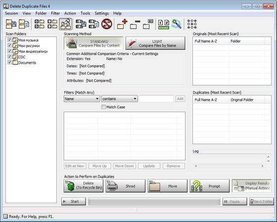Click the remove folder icon with minus sign
The height and width of the screenshot is (222, 277).
(x=135, y=24)
